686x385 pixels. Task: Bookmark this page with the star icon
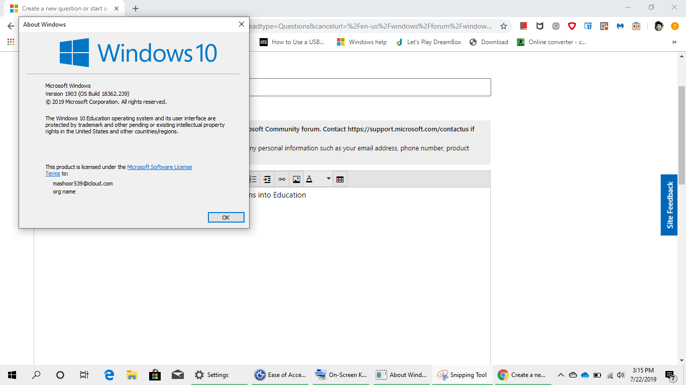(x=504, y=26)
